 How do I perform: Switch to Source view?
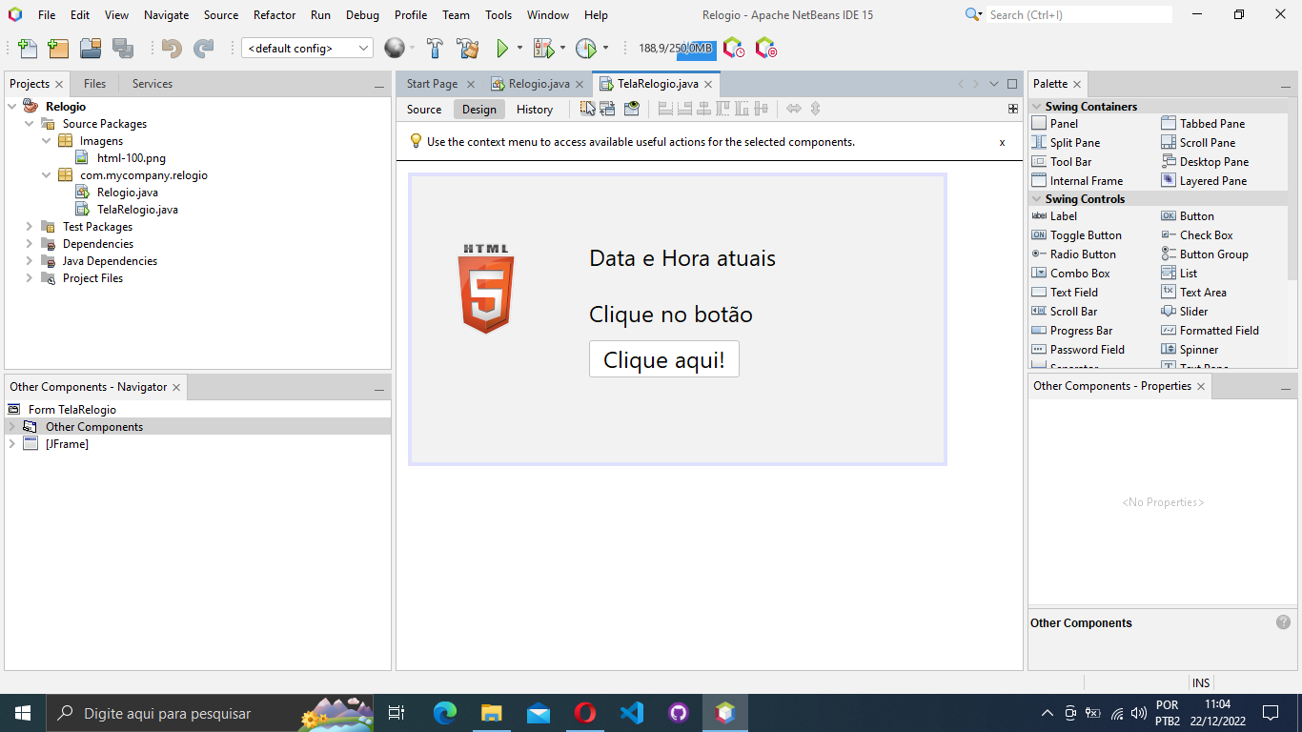pos(424,110)
